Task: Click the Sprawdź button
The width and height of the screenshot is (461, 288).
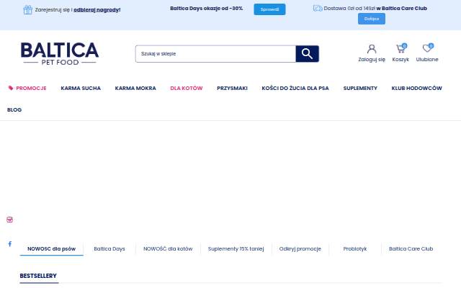Action: pos(269,9)
